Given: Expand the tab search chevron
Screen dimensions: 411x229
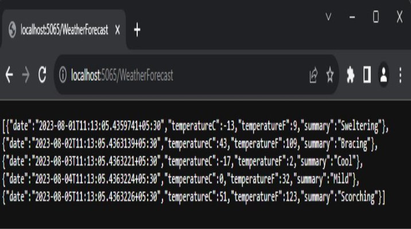Looking at the screenshot, I should (328, 17).
